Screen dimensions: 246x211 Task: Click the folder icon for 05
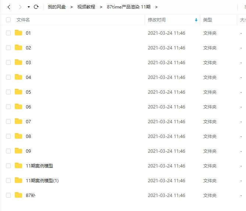[18, 92]
